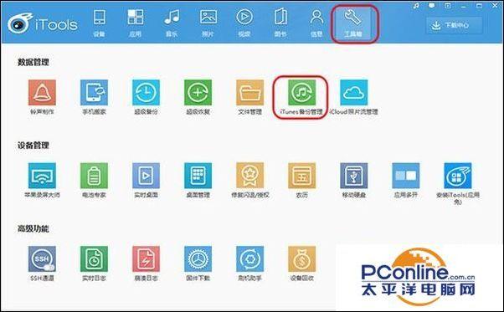Select the 工具箱 (Toolbox) wrench tab
504x312 pixels.
(x=353, y=23)
